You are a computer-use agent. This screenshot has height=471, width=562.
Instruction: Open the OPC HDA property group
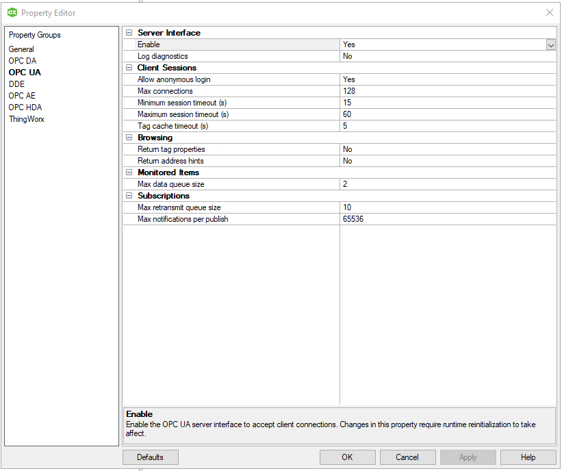[x=25, y=107]
